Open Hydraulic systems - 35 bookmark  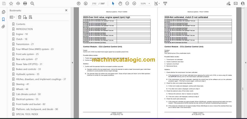(x=27, y=74)
